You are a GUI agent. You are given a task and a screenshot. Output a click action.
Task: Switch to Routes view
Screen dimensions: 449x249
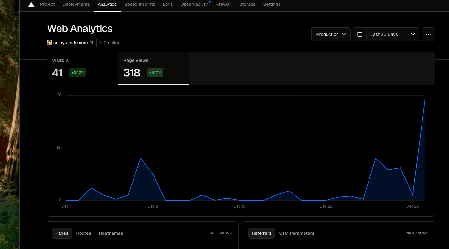click(83, 233)
